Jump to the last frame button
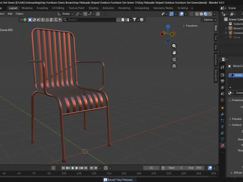Viewport: 243px width, 182px height. click(x=86, y=168)
